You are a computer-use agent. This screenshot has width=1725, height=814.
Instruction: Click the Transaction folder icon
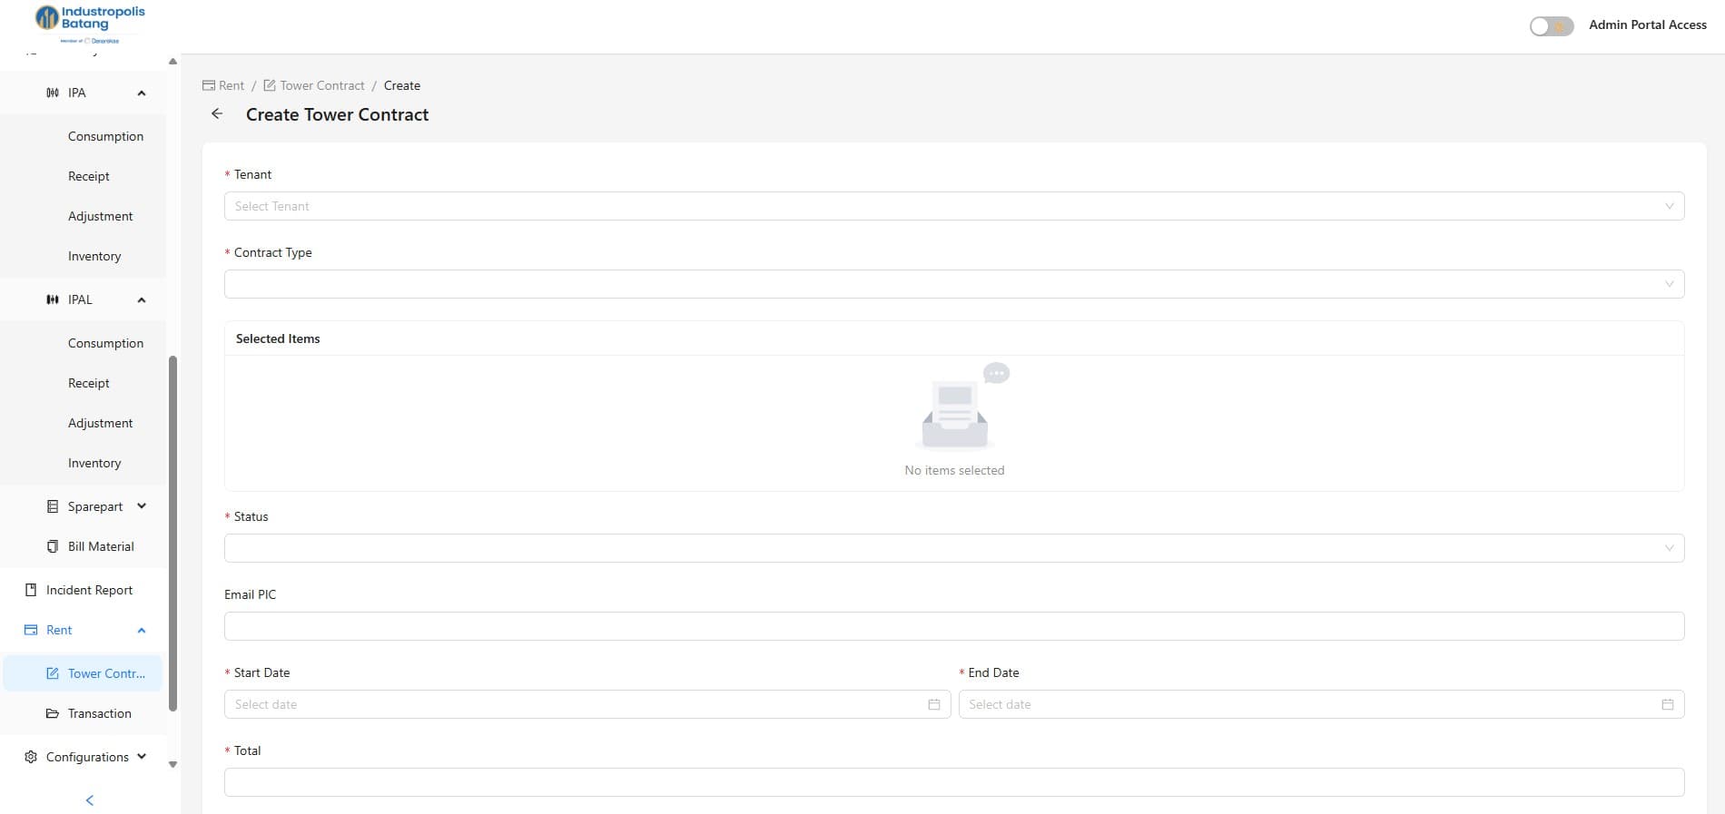pos(53,713)
